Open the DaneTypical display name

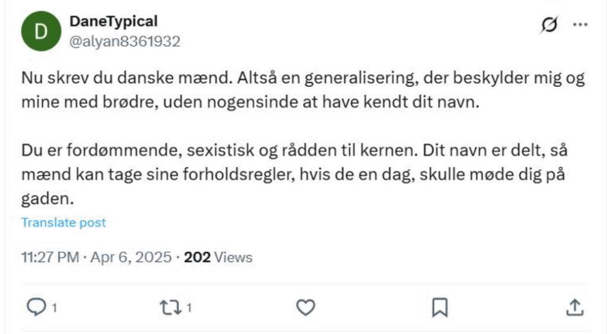click(x=113, y=21)
